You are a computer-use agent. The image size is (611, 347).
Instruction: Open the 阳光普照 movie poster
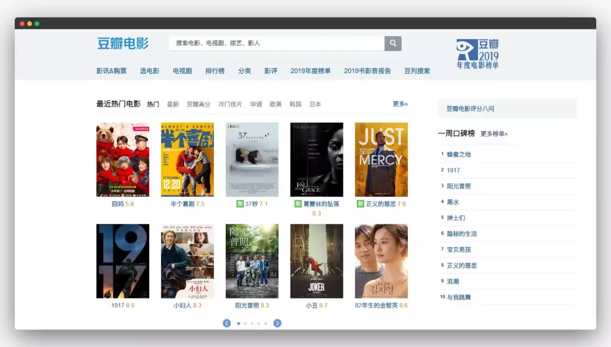click(252, 261)
